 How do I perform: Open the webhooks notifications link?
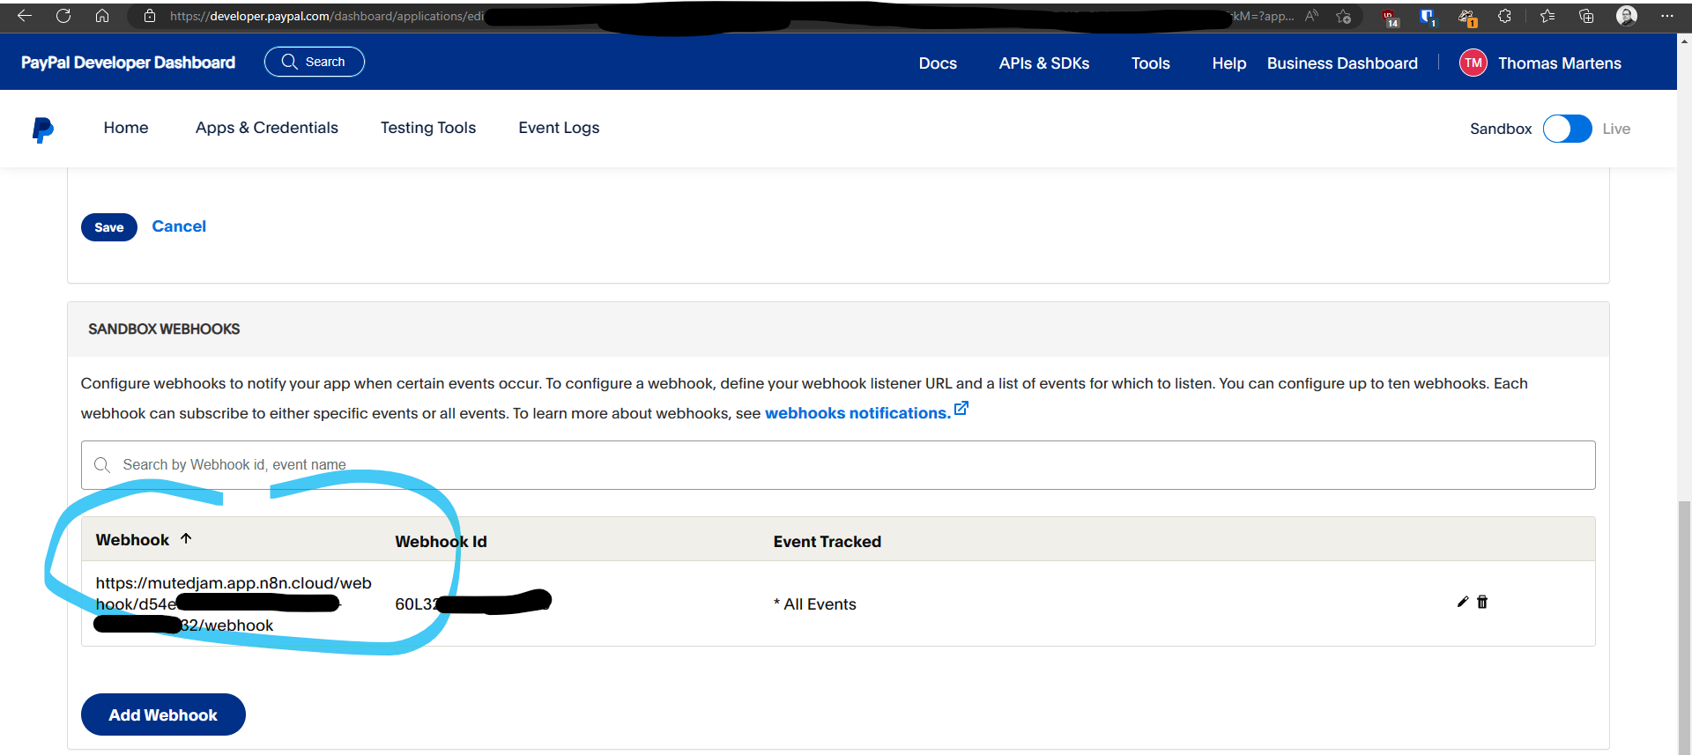click(x=865, y=412)
